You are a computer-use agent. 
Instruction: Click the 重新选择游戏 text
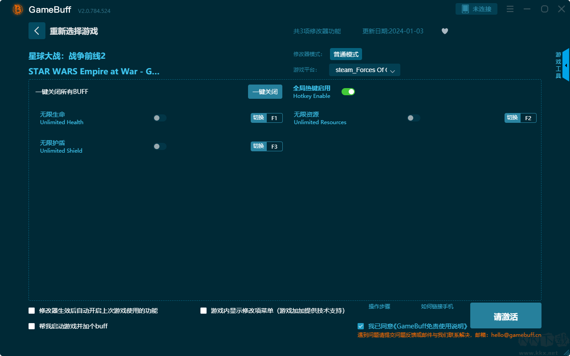(74, 31)
